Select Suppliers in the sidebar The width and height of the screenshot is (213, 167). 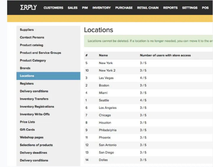(x=27, y=30)
